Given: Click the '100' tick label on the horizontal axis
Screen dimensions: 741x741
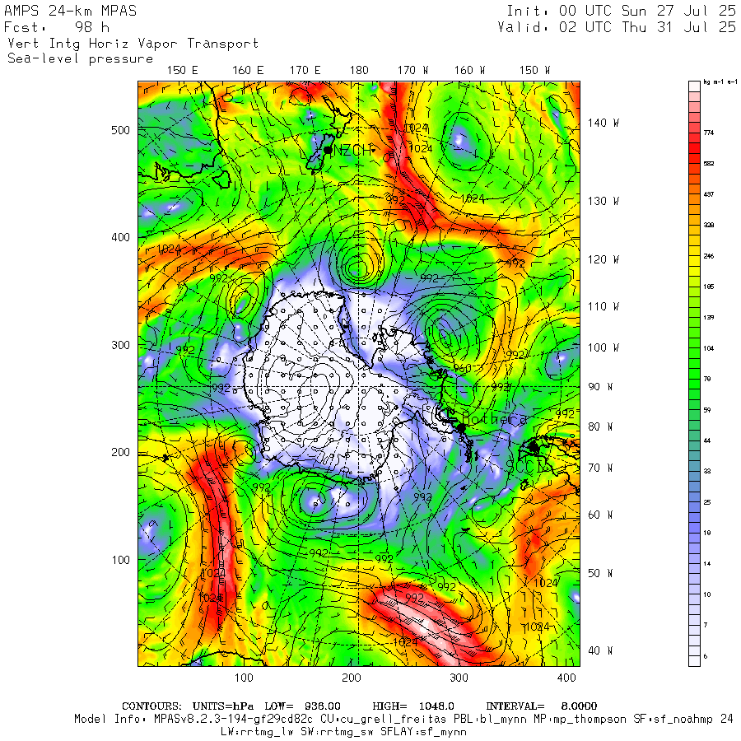Looking at the screenshot, I should click(244, 678).
